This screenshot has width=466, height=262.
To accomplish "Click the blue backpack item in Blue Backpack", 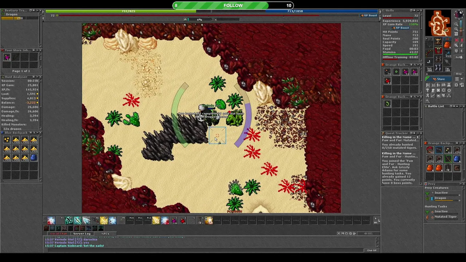I will 33,158.
